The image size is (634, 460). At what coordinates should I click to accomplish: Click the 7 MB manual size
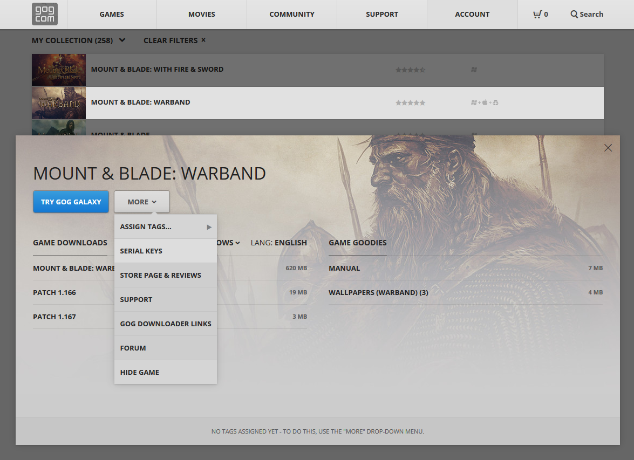595,269
